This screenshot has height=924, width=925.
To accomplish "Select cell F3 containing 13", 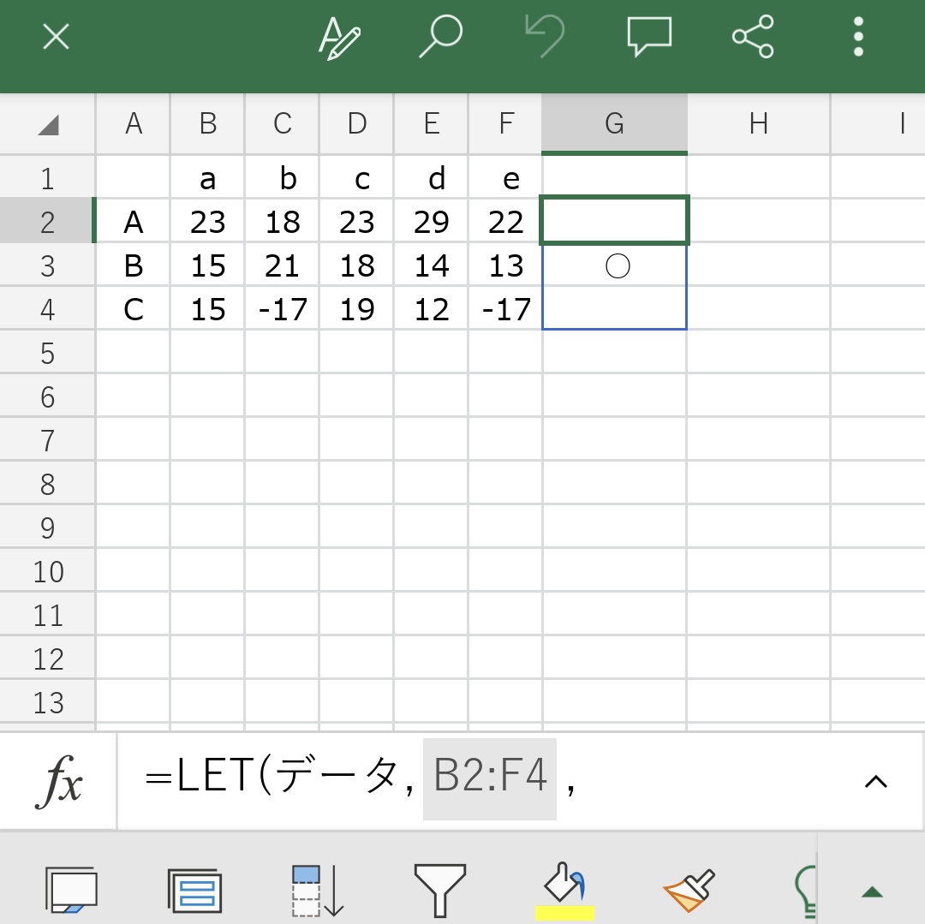I will pos(505,265).
